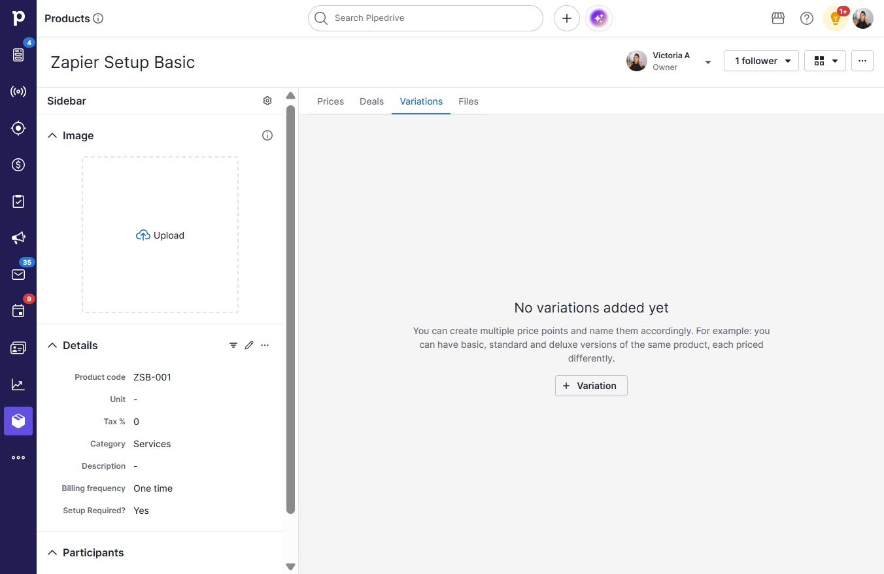884x574 pixels.
Task: Click the product title Zapier Setup Basic
Action: pyautogui.click(x=123, y=62)
